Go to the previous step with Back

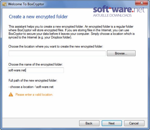pyautogui.click(x=89, y=123)
